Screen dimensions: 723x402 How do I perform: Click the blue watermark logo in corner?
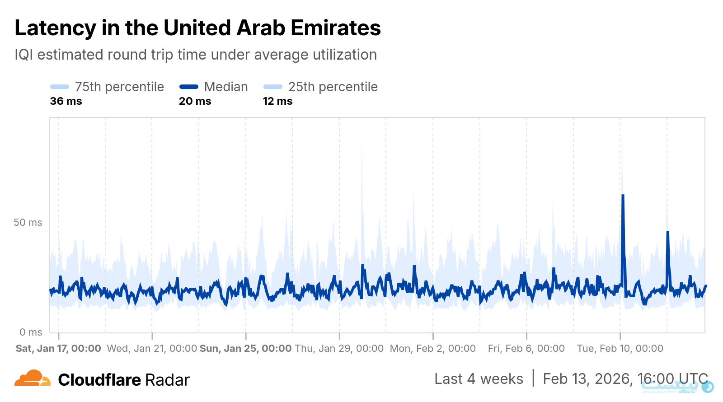pos(707,387)
